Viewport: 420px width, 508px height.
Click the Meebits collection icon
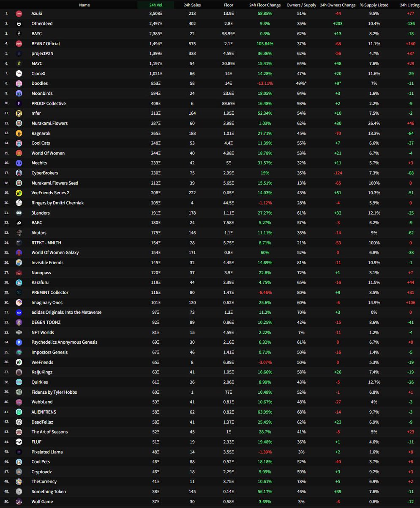(x=19, y=163)
